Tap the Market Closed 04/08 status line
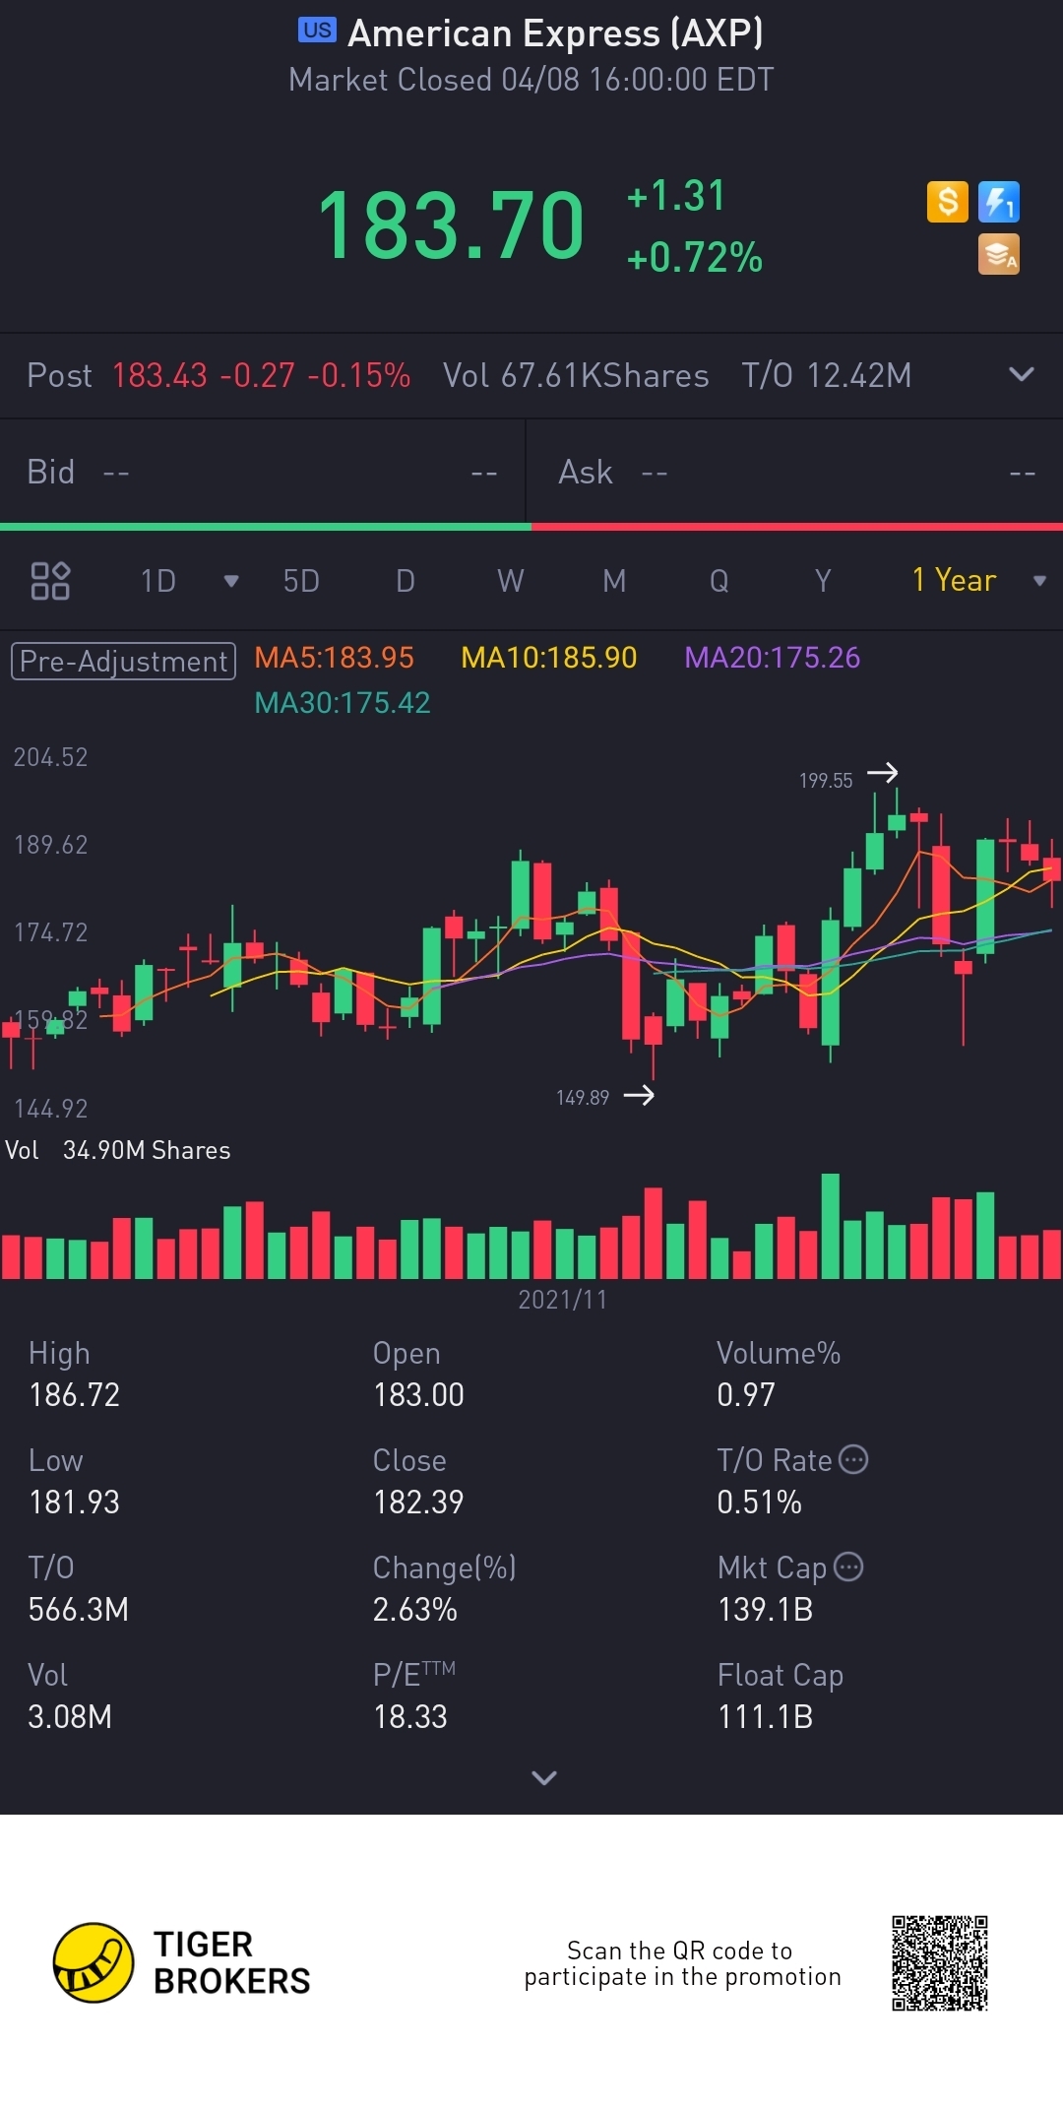 pyautogui.click(x=531, y=80)
